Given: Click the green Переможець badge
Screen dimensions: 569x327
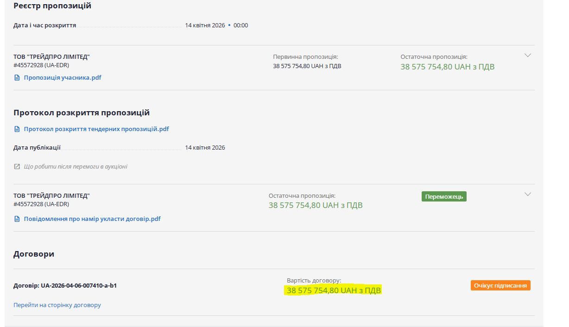Looking at the screenshot, I should pos(443,197).
